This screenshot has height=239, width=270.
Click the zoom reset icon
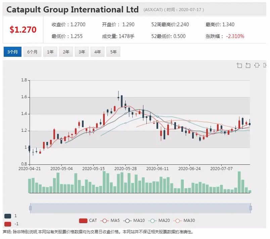tap(248, 65)
